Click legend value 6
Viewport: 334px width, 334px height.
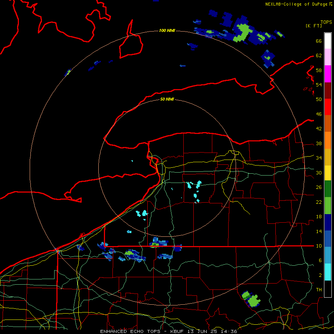(320, 260)
